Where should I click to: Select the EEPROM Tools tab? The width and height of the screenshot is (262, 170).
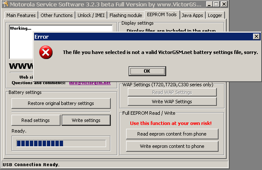[x=162, y=15]
